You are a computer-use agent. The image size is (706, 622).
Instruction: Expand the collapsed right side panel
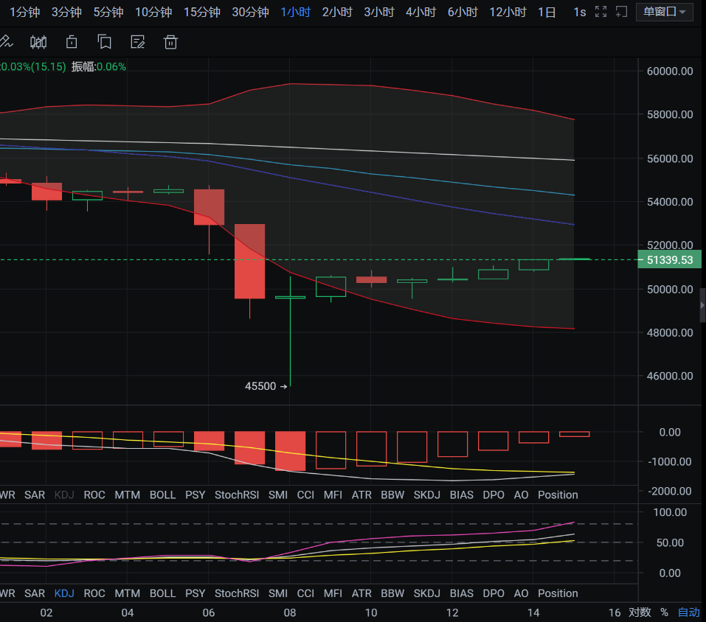(702, 305)
